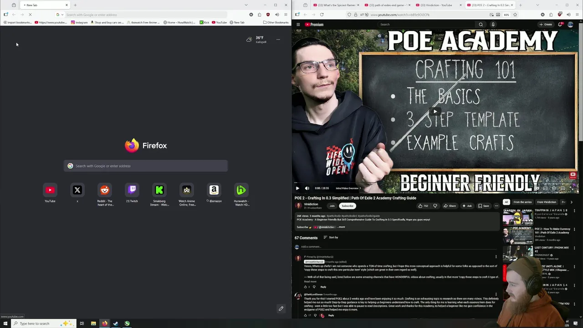Open a new tab in left Firefox window

(x=75, y=5)
